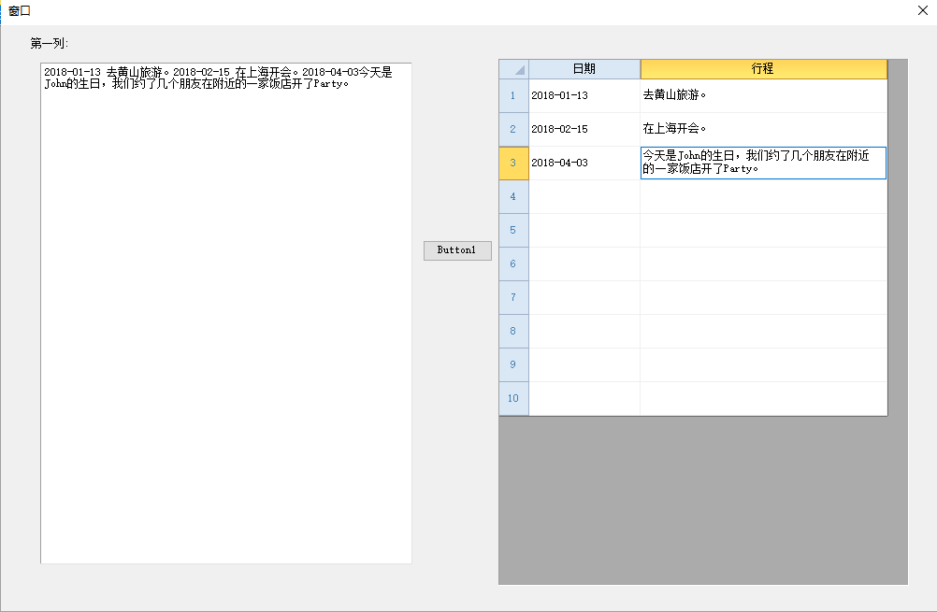
Task: Select row header 1
Action: pos(513,95)
